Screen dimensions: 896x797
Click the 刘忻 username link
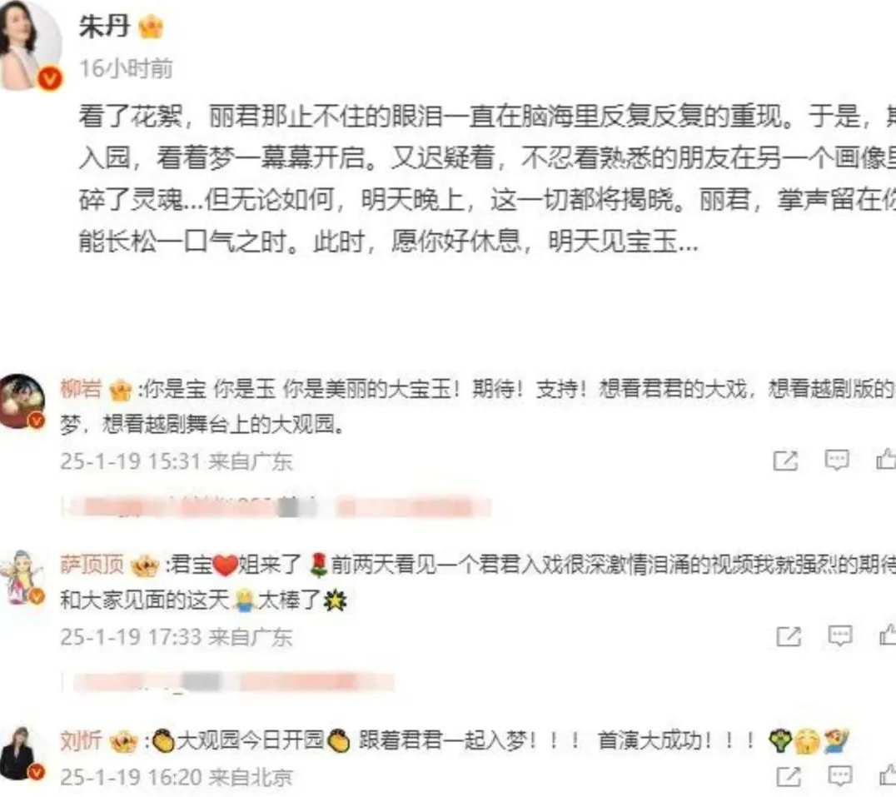click(81, 741)
